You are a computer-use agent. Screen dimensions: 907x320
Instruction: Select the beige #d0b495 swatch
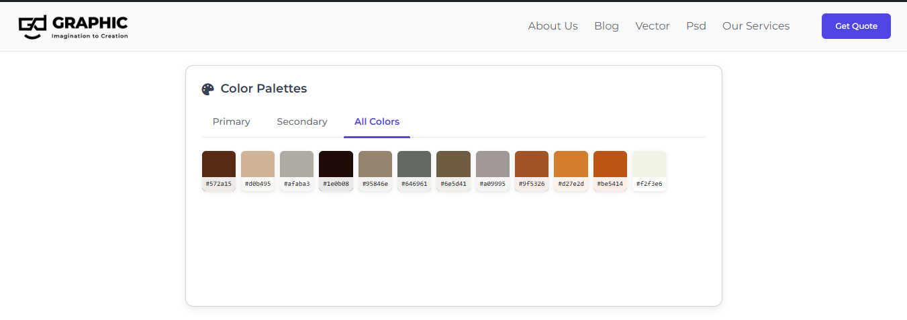(258, 171)
